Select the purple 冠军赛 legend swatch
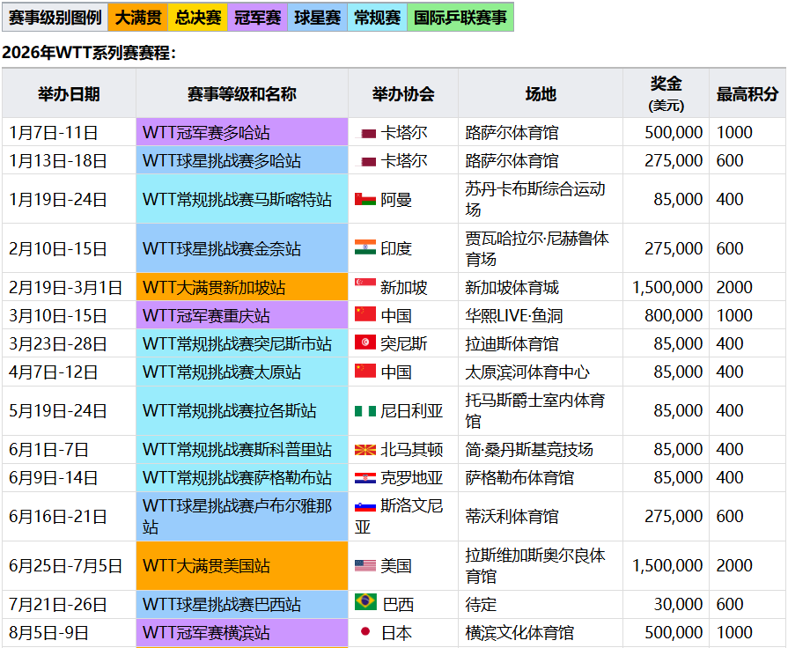The height and width of the screenshot is (648, 788). pyautogui.click(x=259, y=18)
